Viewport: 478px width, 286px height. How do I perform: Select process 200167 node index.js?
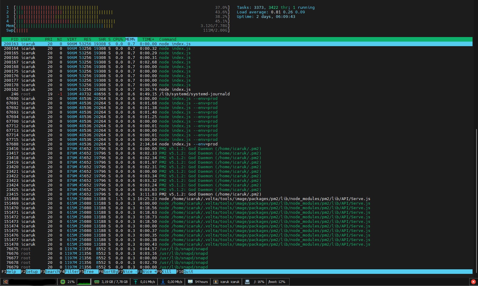[x=237, y=62]
